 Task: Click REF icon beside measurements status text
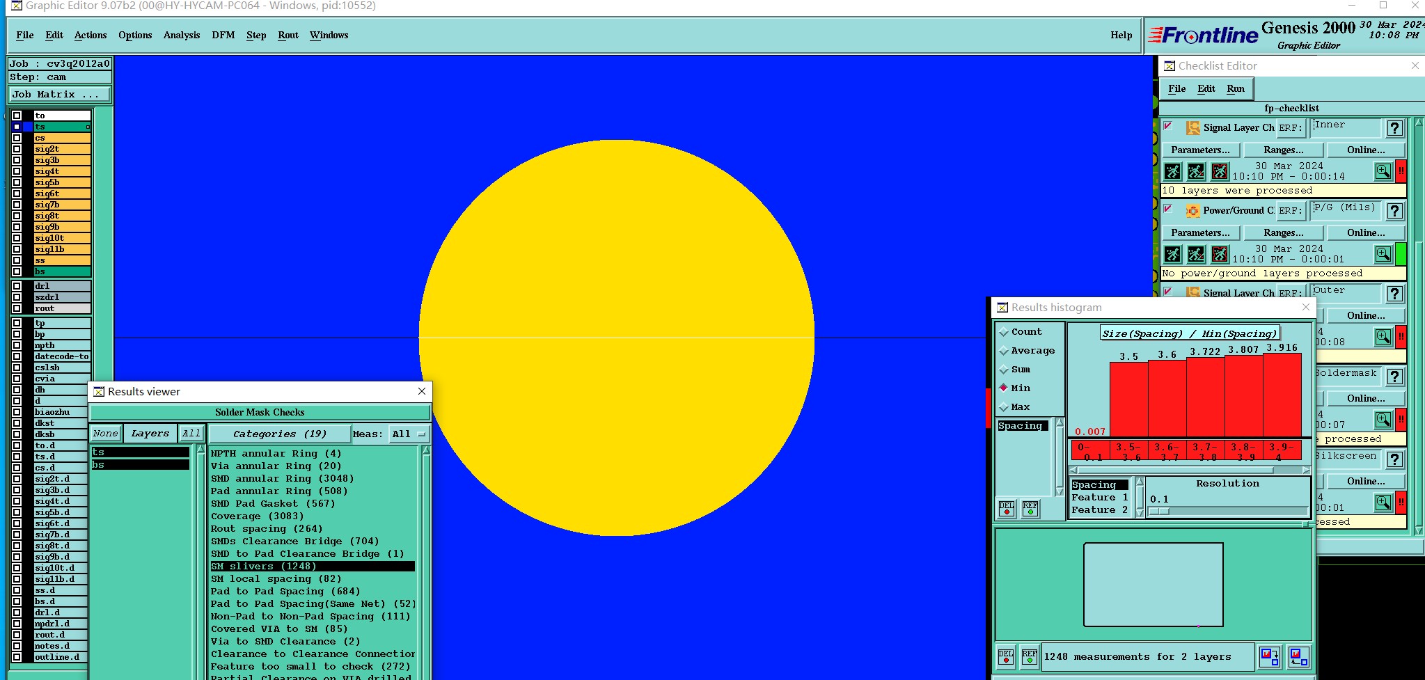point(1030,656)
